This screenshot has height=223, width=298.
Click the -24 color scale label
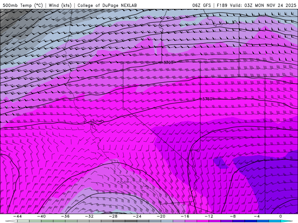[x=137, y=216]
